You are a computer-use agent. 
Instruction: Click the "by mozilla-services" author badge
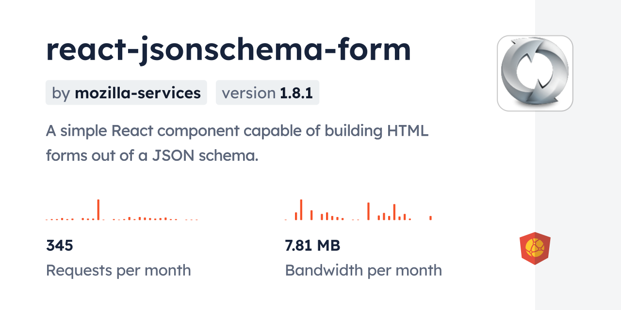point(126,93)
